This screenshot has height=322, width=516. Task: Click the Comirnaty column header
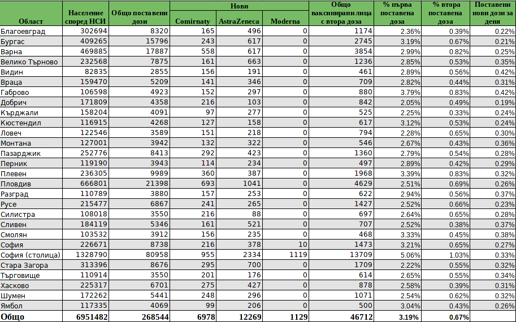(x=193, y=21)
